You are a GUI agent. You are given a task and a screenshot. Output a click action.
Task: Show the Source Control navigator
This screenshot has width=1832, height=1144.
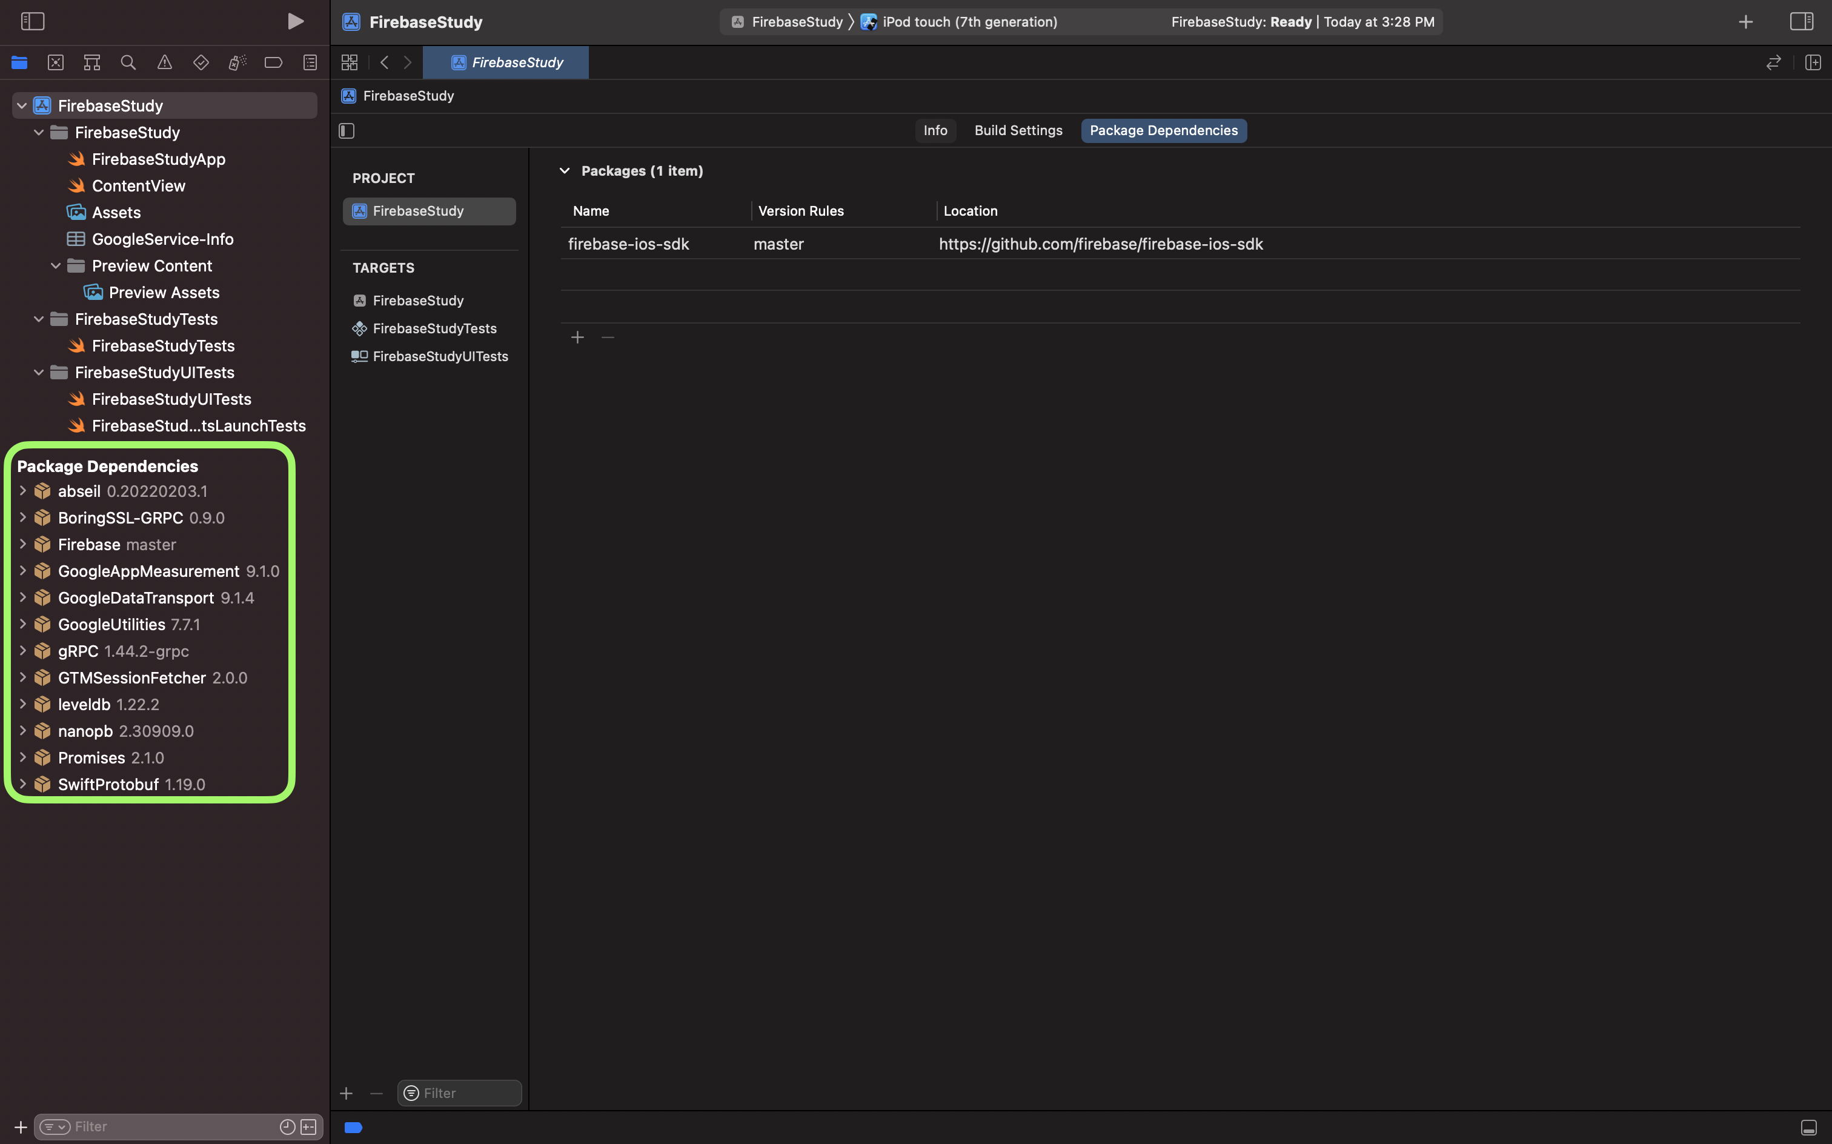pos(55,62)
